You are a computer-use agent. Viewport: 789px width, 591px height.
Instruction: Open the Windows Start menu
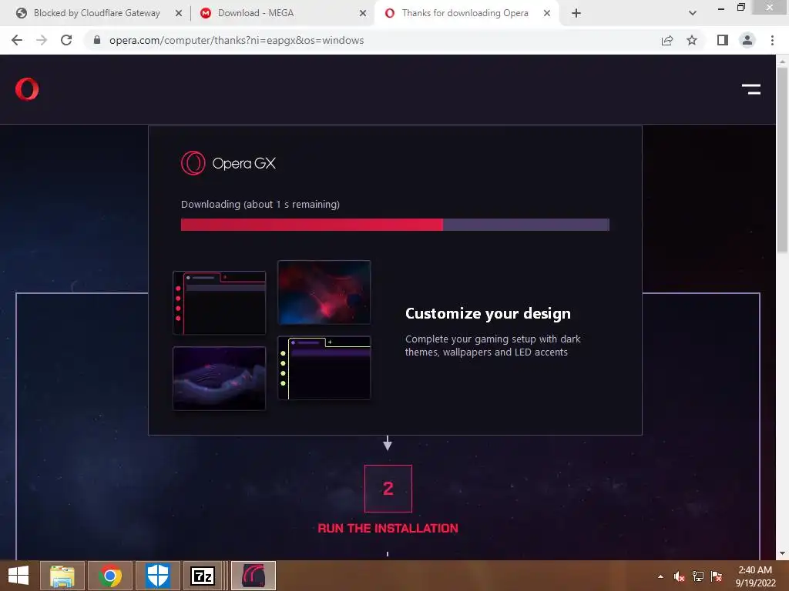pyautogui.click(x=18, y=576)
